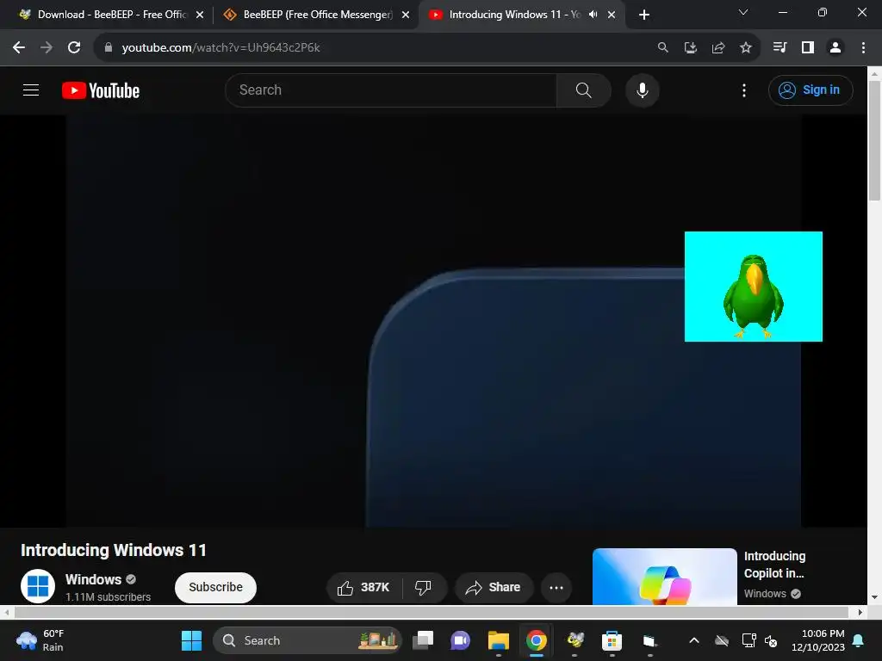Screen dimensions: 882x661
Task: Click the video player area
Action: 433,320
